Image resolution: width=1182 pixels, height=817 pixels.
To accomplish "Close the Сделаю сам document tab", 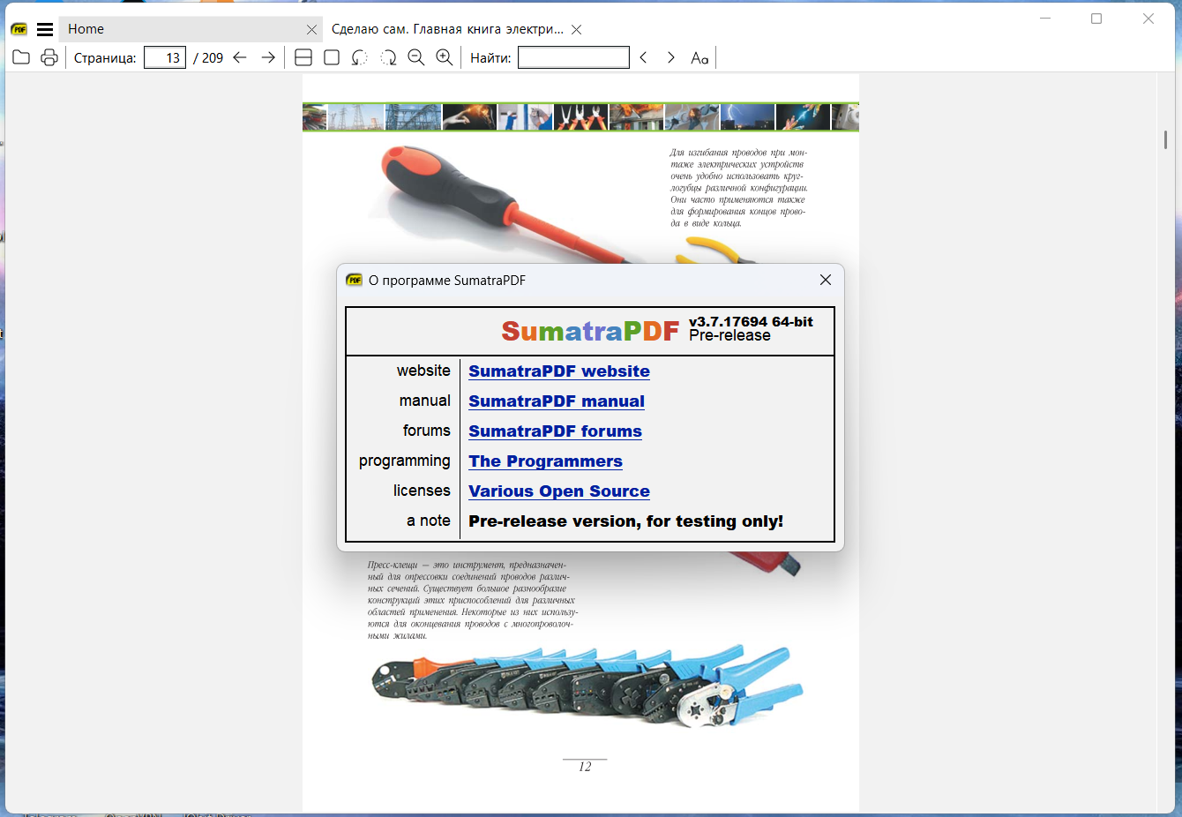I will [576, 29].
